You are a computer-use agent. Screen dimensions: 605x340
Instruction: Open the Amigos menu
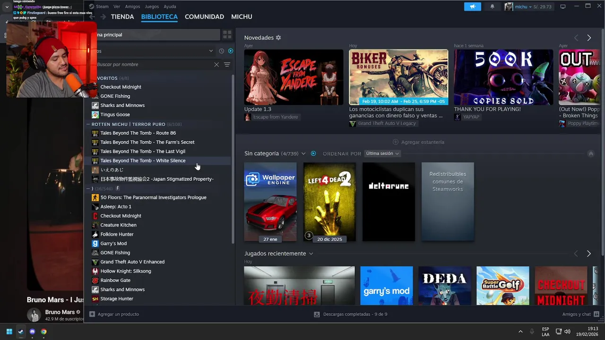pos(132,7)
